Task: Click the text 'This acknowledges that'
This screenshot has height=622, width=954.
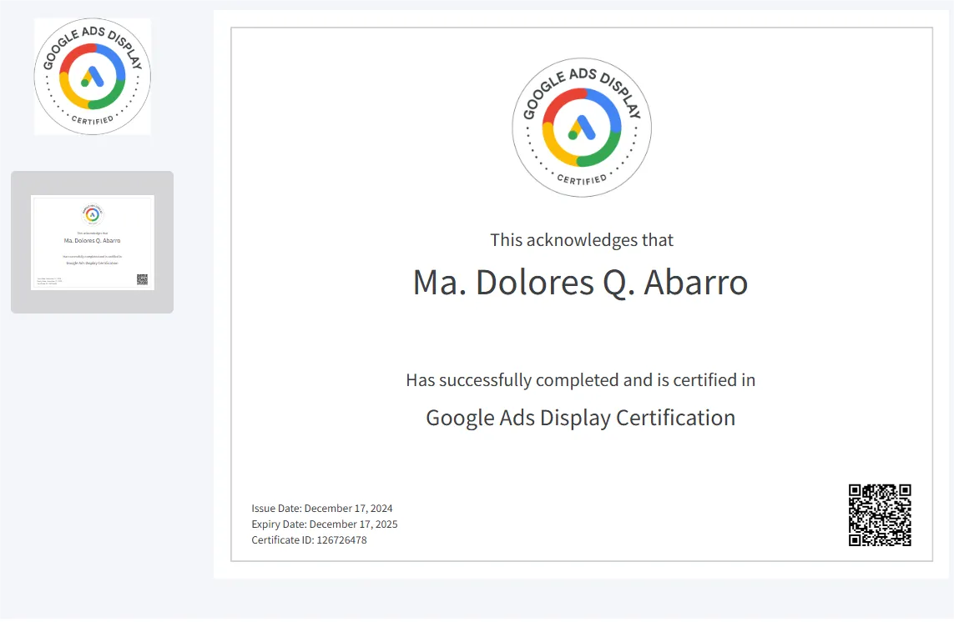Action: coord(582,239)
